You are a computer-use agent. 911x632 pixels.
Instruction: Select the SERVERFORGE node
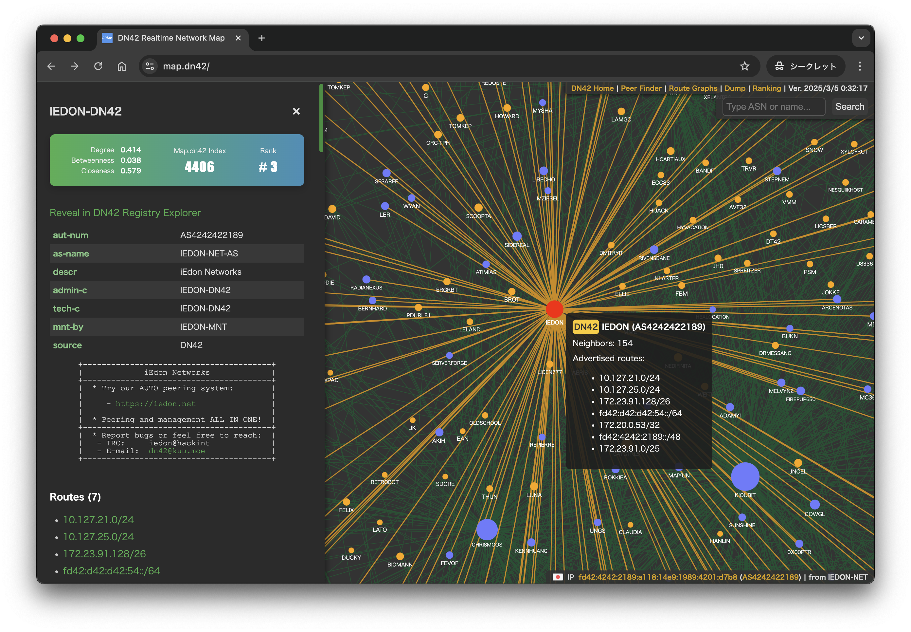click(449, 355)
